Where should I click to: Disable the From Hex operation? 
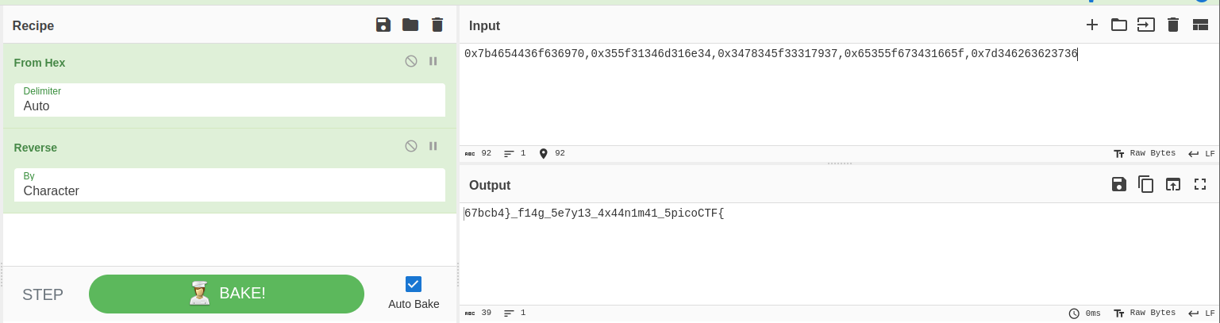pos(411,61)
